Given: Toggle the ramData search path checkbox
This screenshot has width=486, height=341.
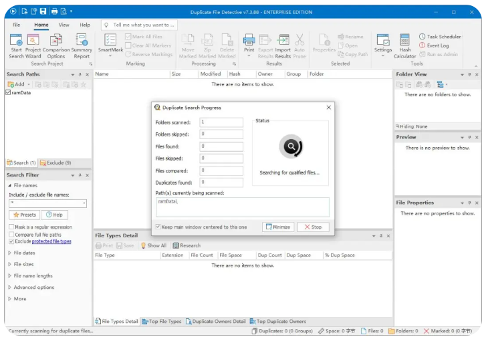Looking at the screenshot, I should (x=9, y=92).
